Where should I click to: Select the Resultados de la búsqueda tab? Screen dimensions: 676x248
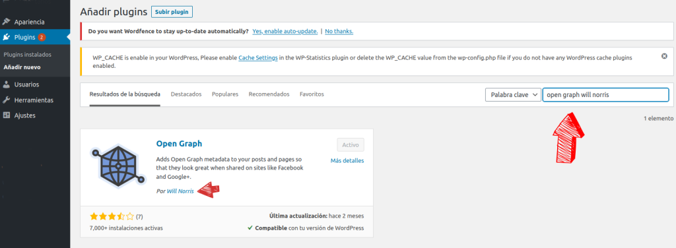(x=125, y=94)
